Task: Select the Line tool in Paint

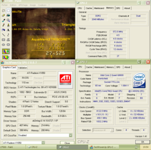Action: point(3,35)
